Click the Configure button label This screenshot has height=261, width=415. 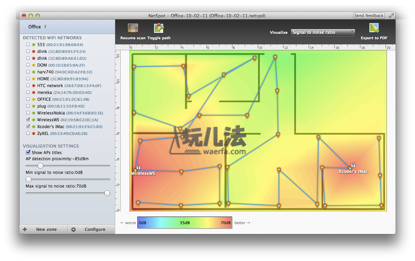[x=95, y=230]
